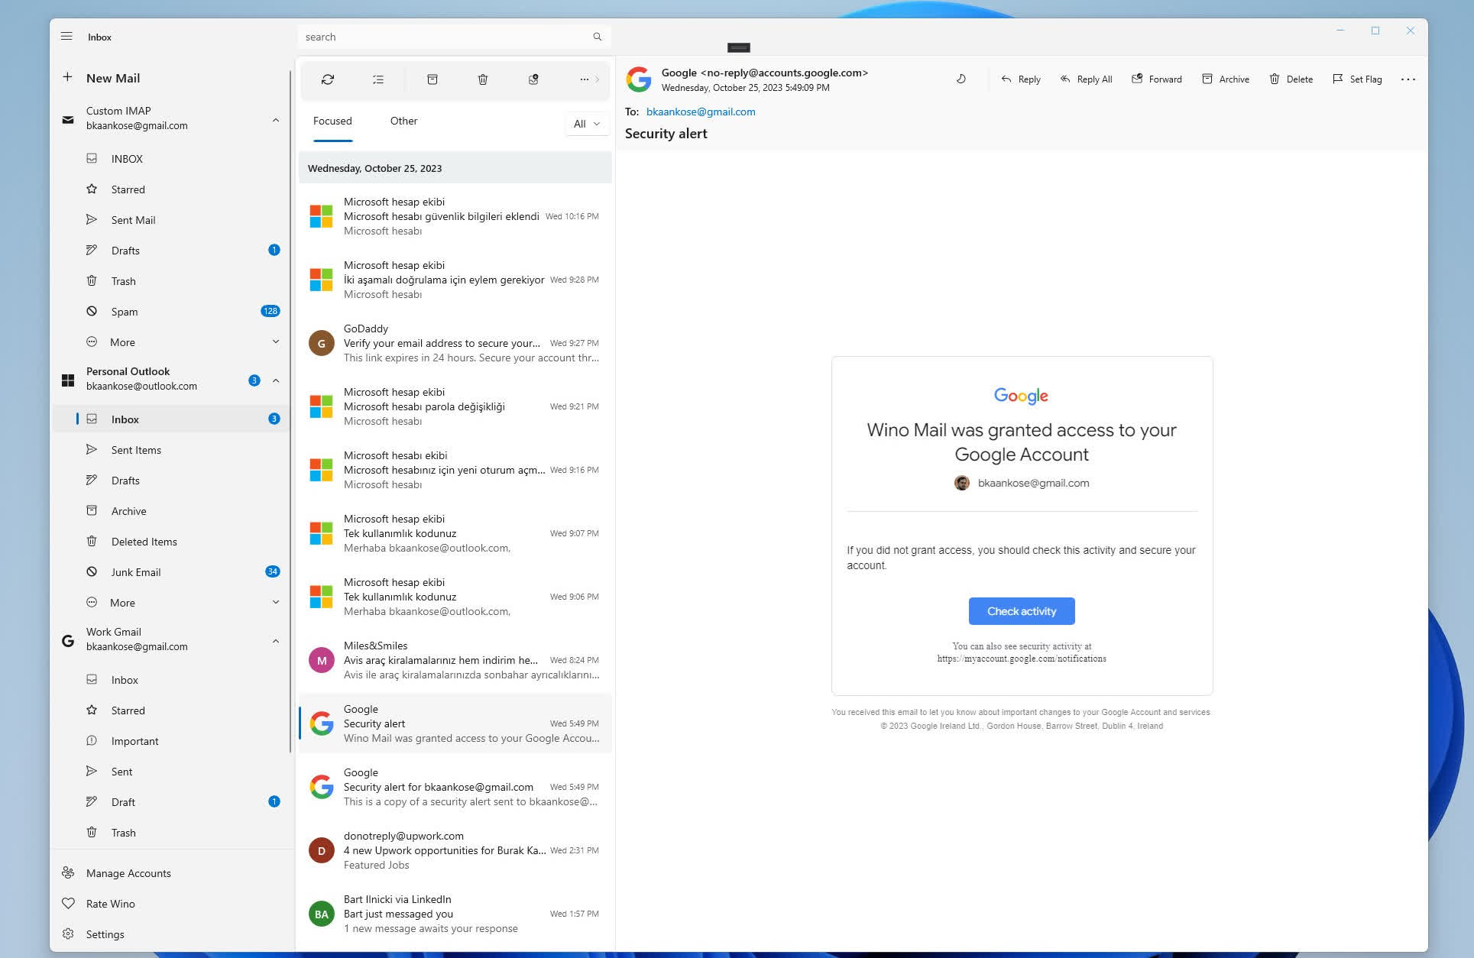The image size is (1474, 958).
Task: Click the bkaankose@gmail.com recipient link
Action: tap(701, 112)
